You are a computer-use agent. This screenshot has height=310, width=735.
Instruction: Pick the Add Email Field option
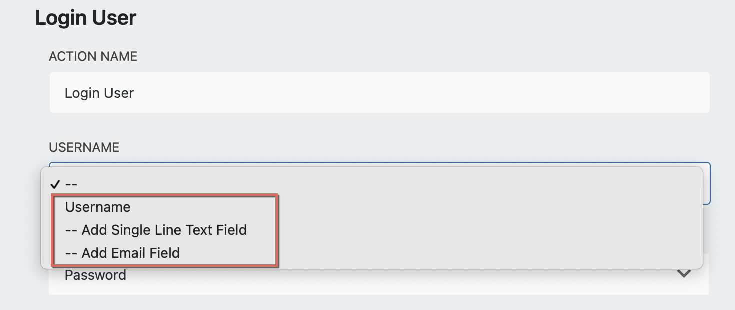click(122, 253)
